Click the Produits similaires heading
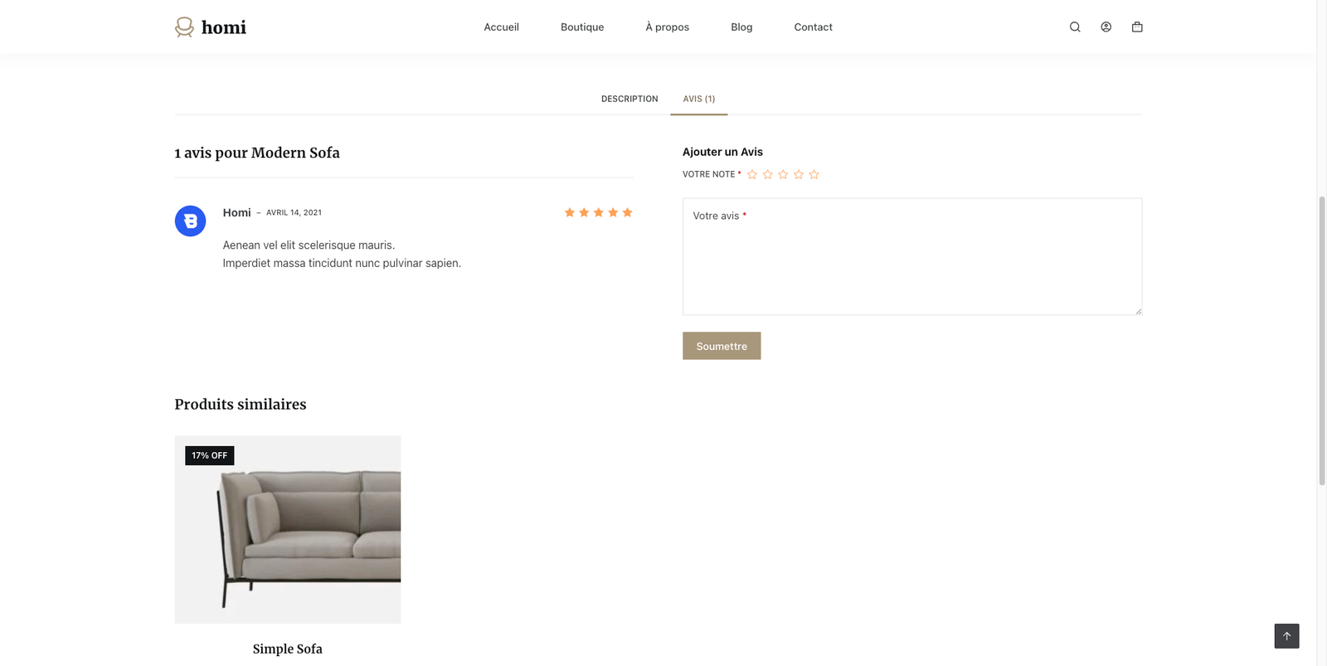This screenshot has width=1327, height=666. tap(241, 404)
